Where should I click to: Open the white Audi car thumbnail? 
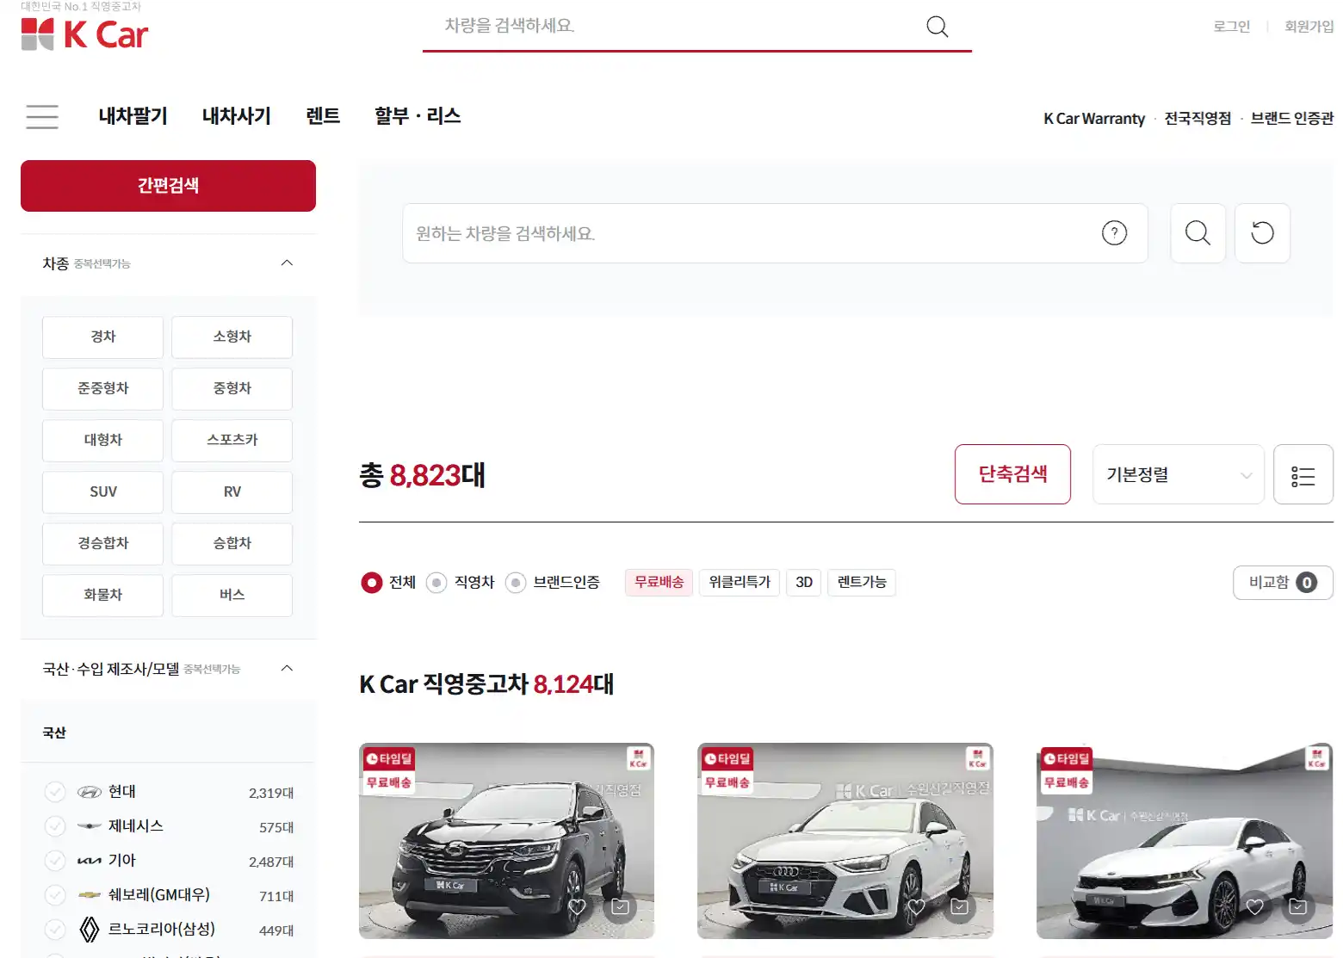point(845,841)
